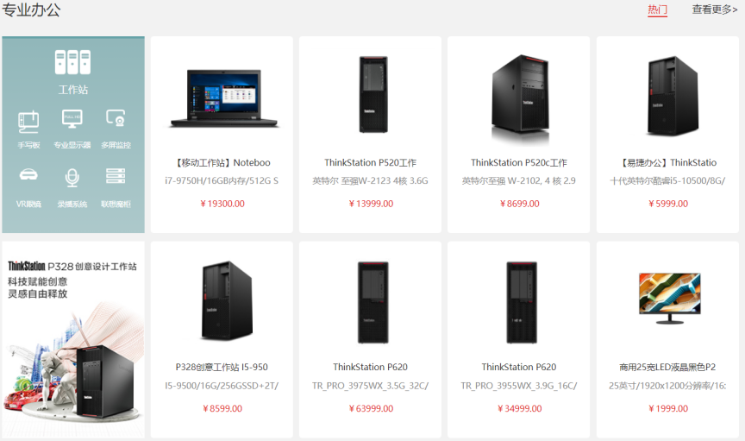Screen dimensions: 745x441
Task: Open the ThinkStation P520工作 product title
Action: point(370,163)
